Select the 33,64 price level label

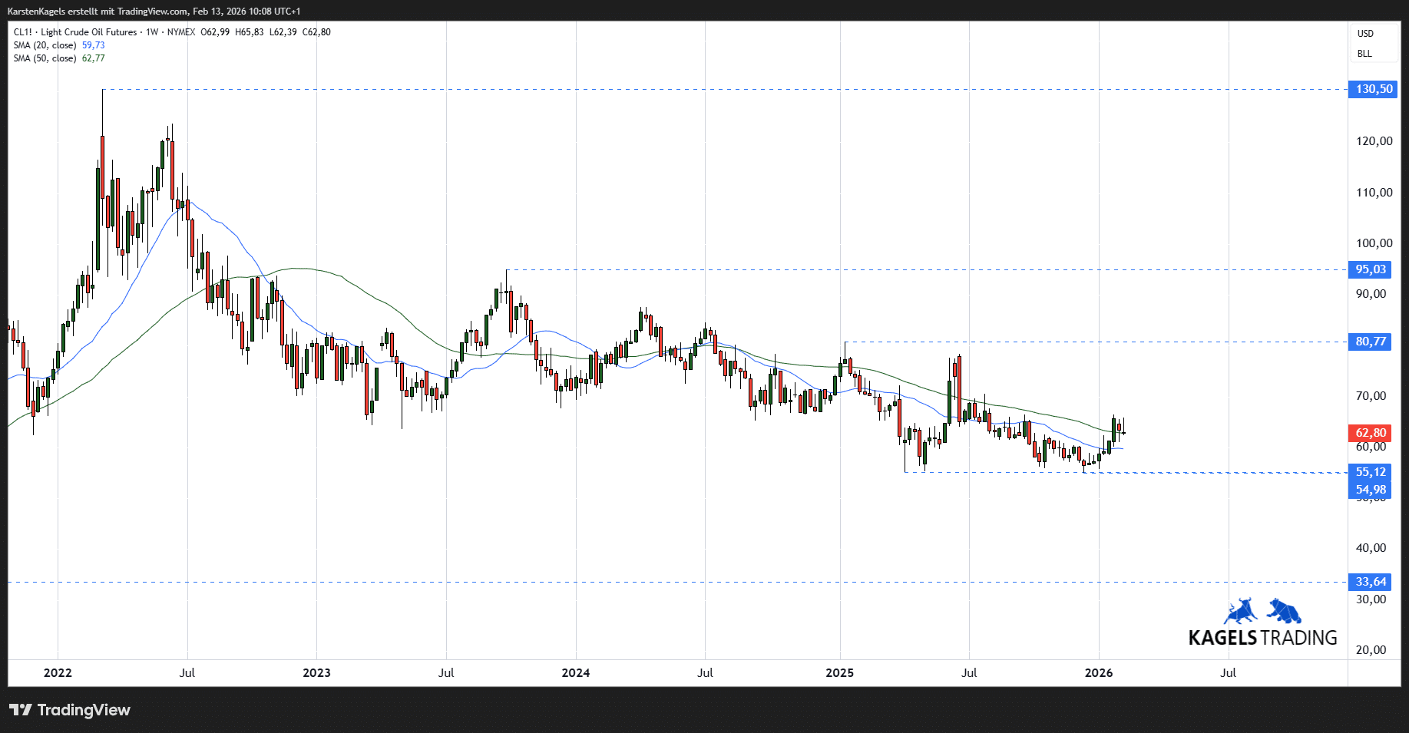1371,582
